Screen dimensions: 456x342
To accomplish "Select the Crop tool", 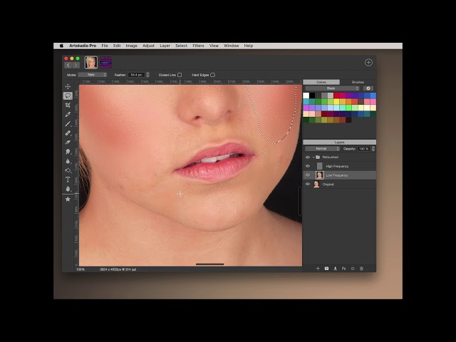I will pos(68,105).
